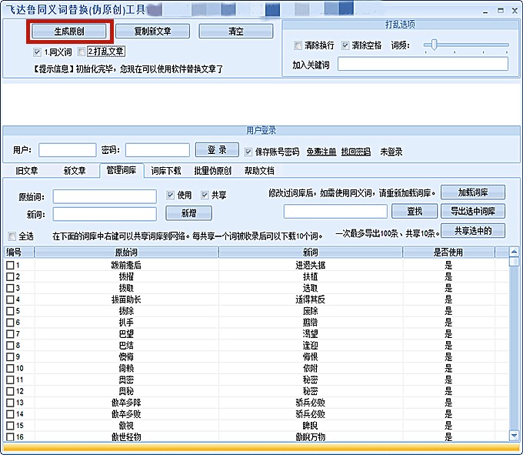Click the 新词 input field
The width and height of the screenshot is (523, 455).
coord(105,214)
